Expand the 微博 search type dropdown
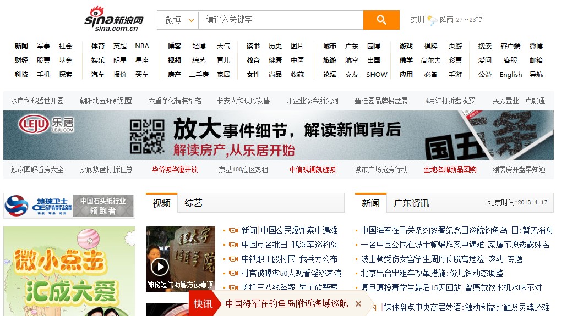 pyautogui.click(x=178, y=20)
